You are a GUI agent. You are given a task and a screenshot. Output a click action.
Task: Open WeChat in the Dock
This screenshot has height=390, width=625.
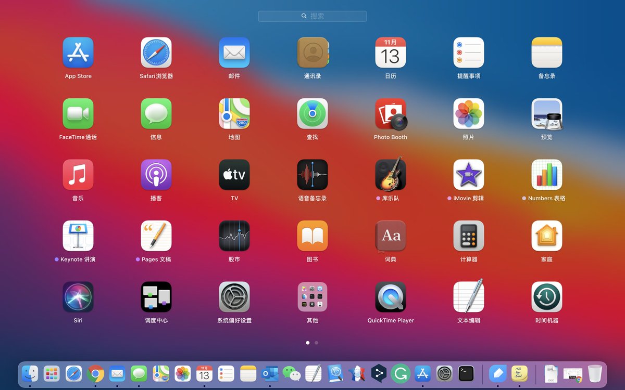292,373
